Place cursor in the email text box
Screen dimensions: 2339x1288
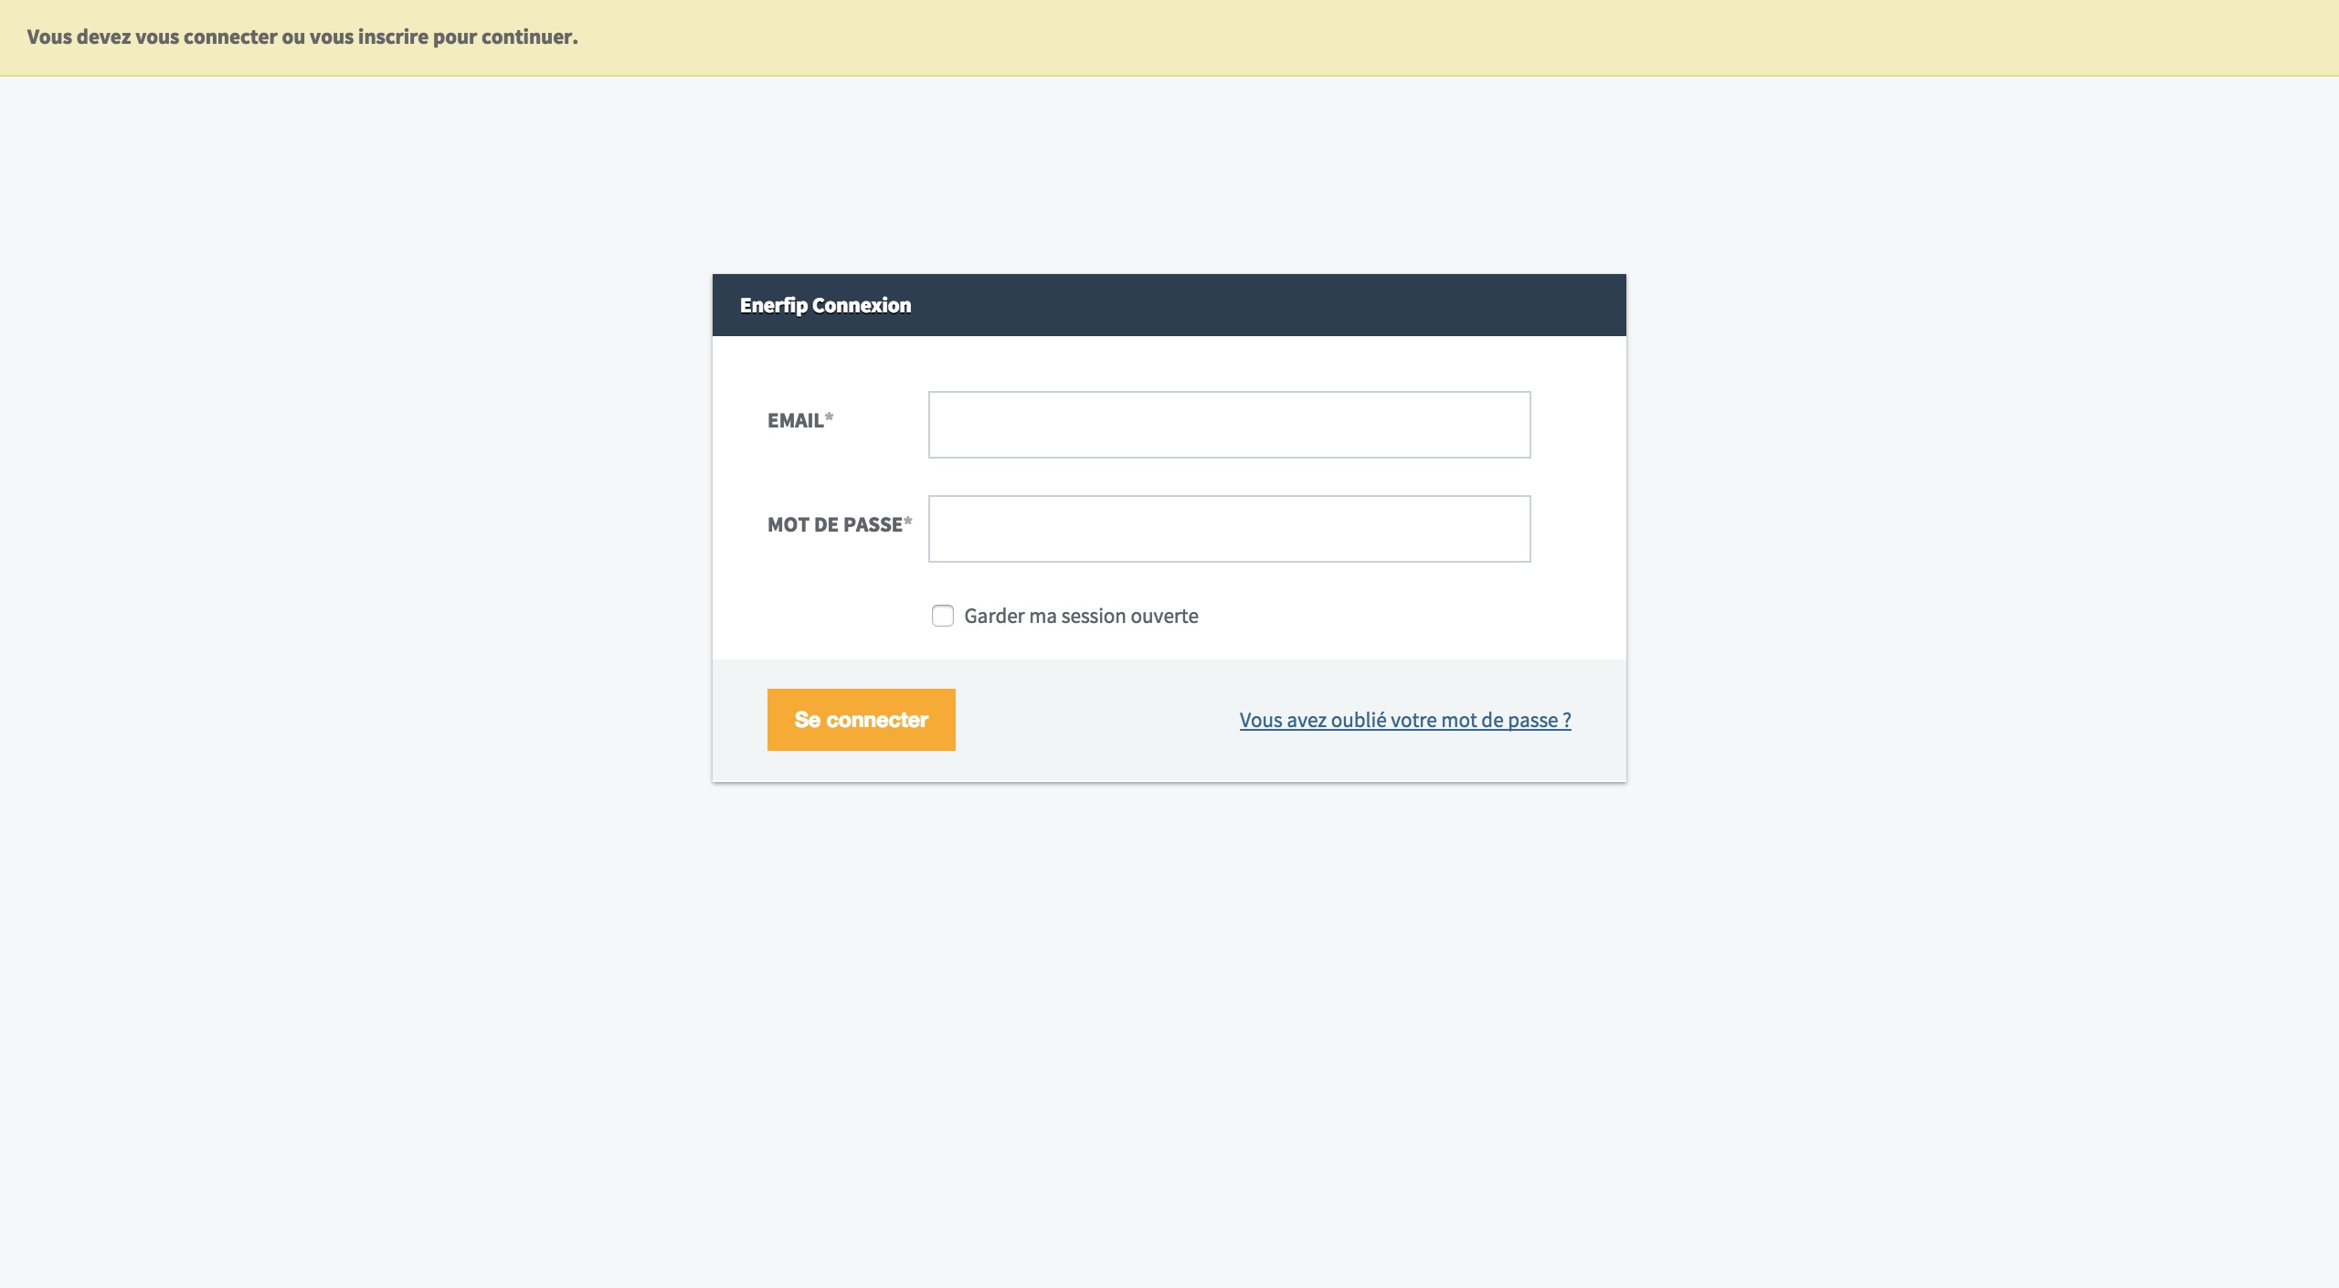click(x=1229, y=425)
